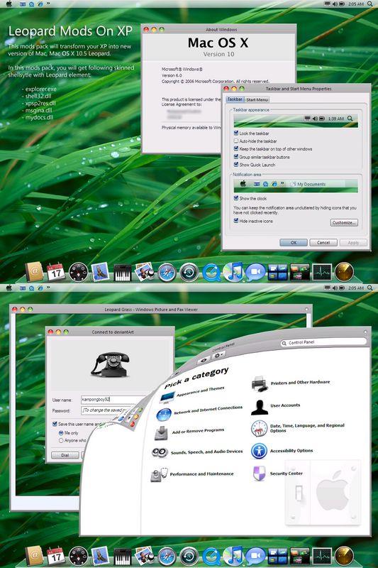Launch Safari from dock under Taskbar Properties dialog
378x568 pixels.
[167, 272]
